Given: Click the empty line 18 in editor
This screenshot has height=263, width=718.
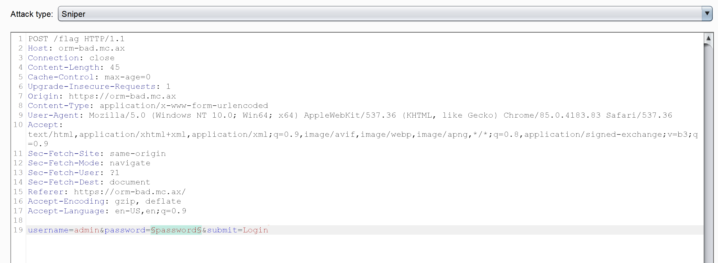Looking at the screenshot, I should [364, 220].
